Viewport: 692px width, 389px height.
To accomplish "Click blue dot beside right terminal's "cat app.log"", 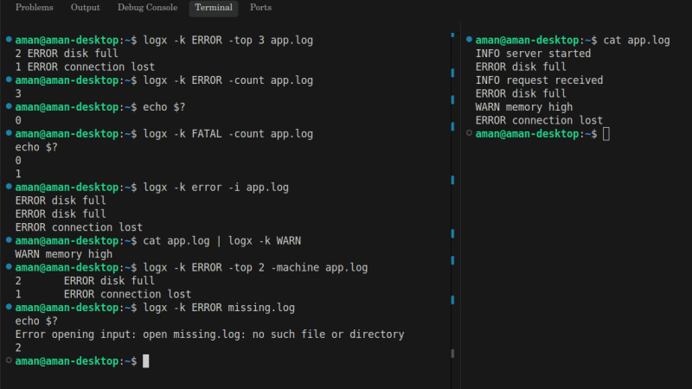I will click(x=469, y=40).
